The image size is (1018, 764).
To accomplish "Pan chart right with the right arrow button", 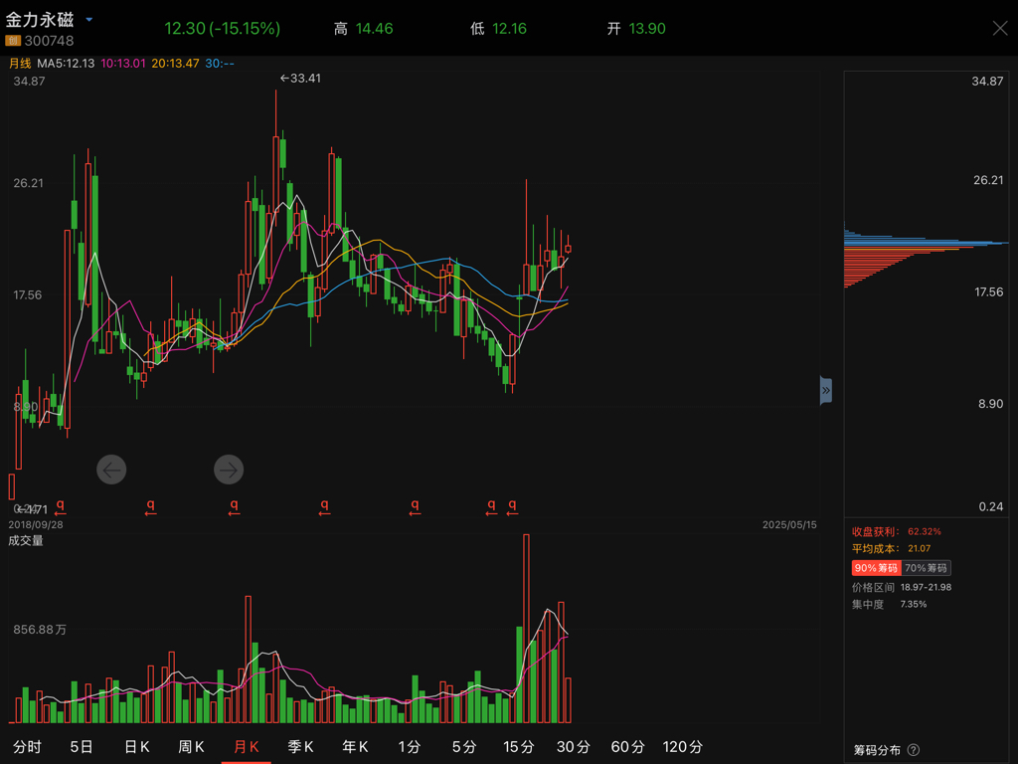I will click(x=229, y=470).
